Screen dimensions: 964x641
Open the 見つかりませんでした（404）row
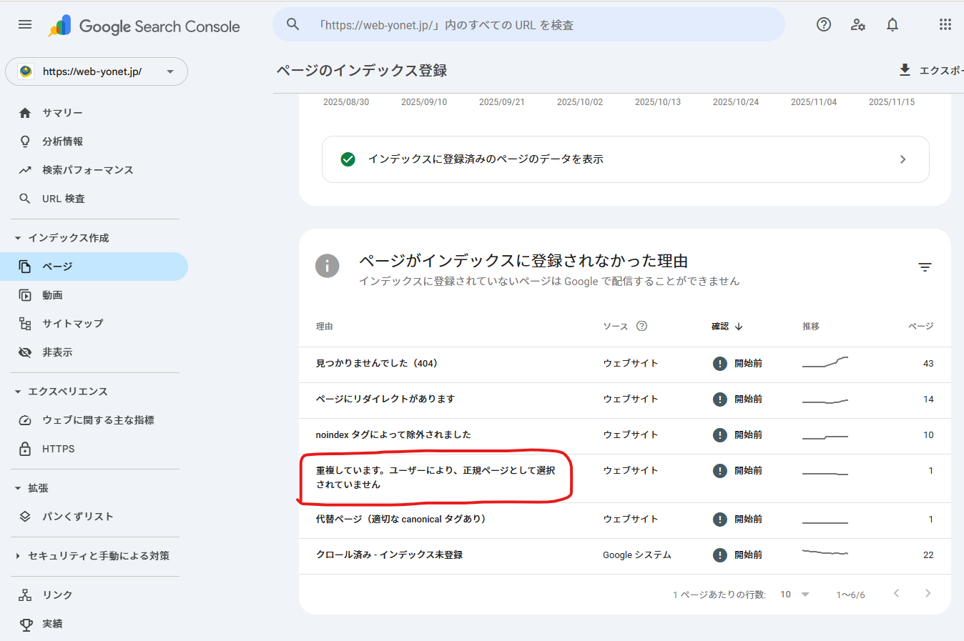click(x=377, y=364)
